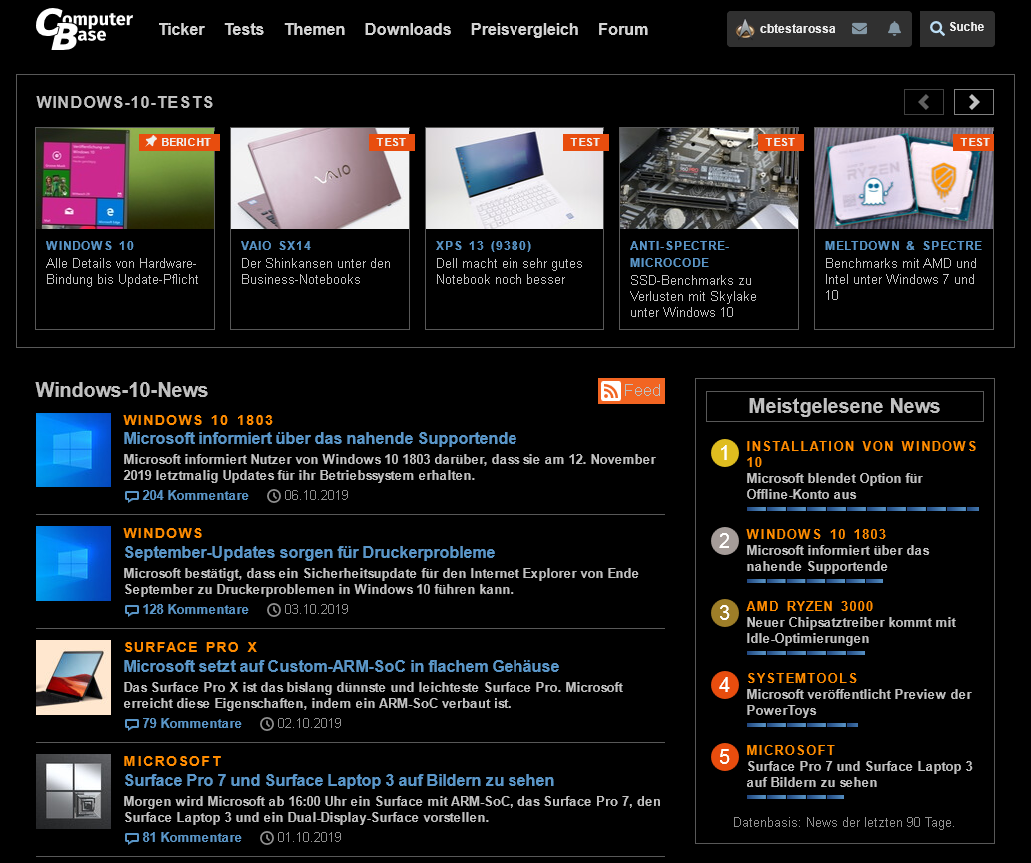1031x863 pixels.
Task: Click the cbtestarossa user avatar icon
Action: [745, 28]
